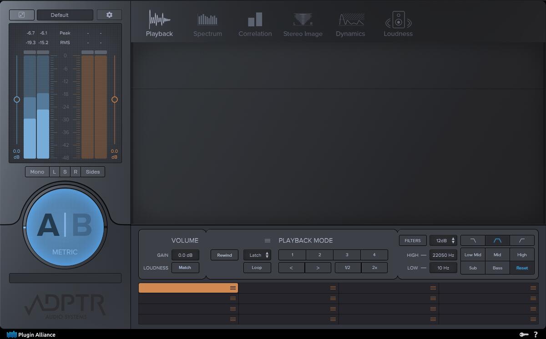The width and height of the screenshot is (546, 339).
Task: Select the band-pass filter shape icon
Action: pyautogui.click(x=497, y=241)
